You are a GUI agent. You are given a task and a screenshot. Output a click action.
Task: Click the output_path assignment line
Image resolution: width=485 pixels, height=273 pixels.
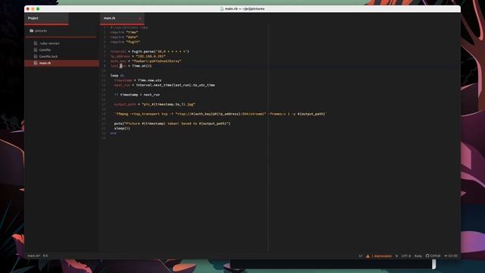[x=155, y=105]
